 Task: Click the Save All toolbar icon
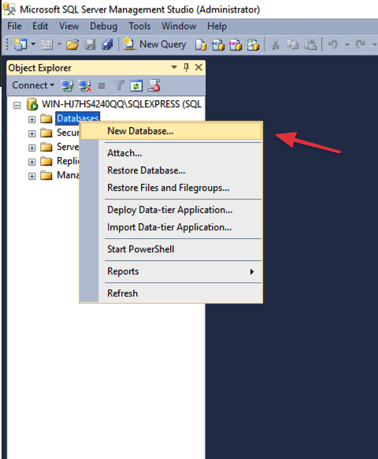pos(107,44)
